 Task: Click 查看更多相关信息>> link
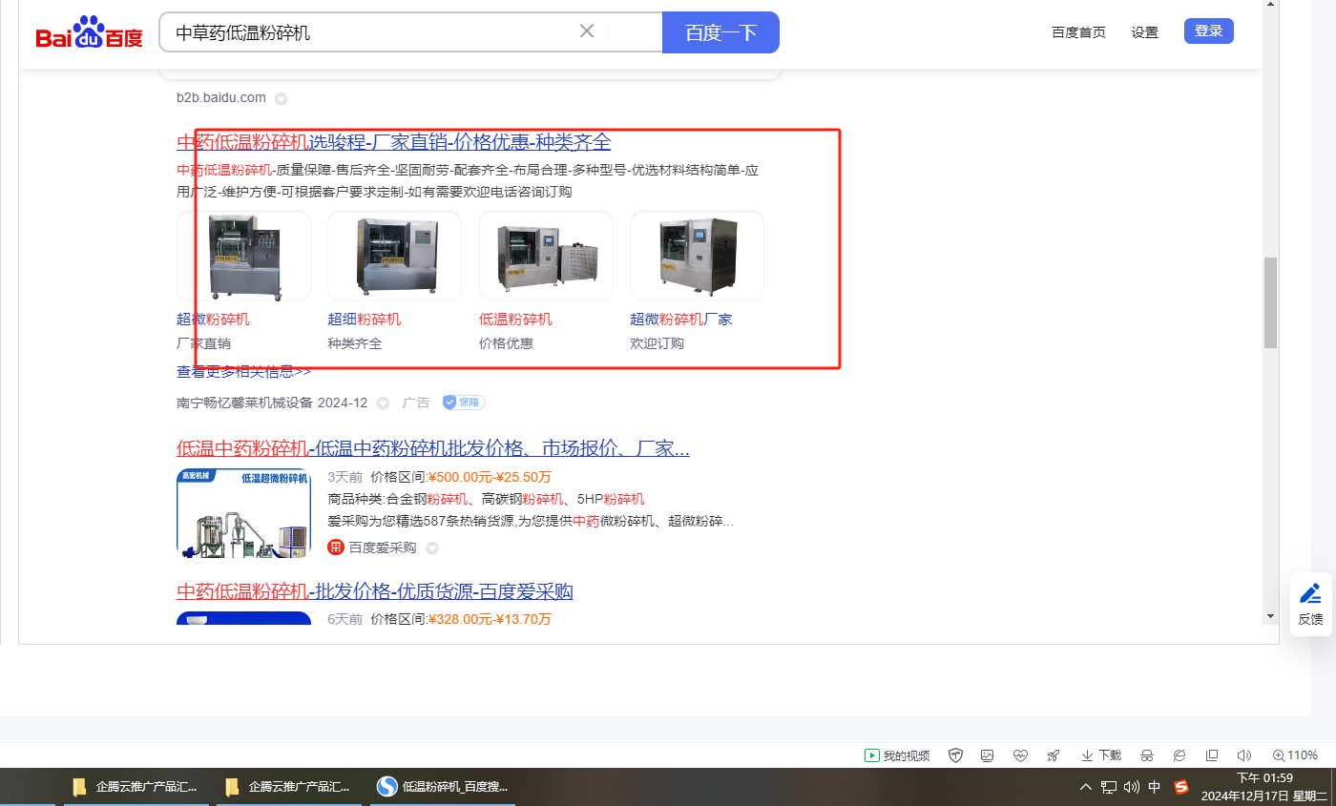[243, 372]
